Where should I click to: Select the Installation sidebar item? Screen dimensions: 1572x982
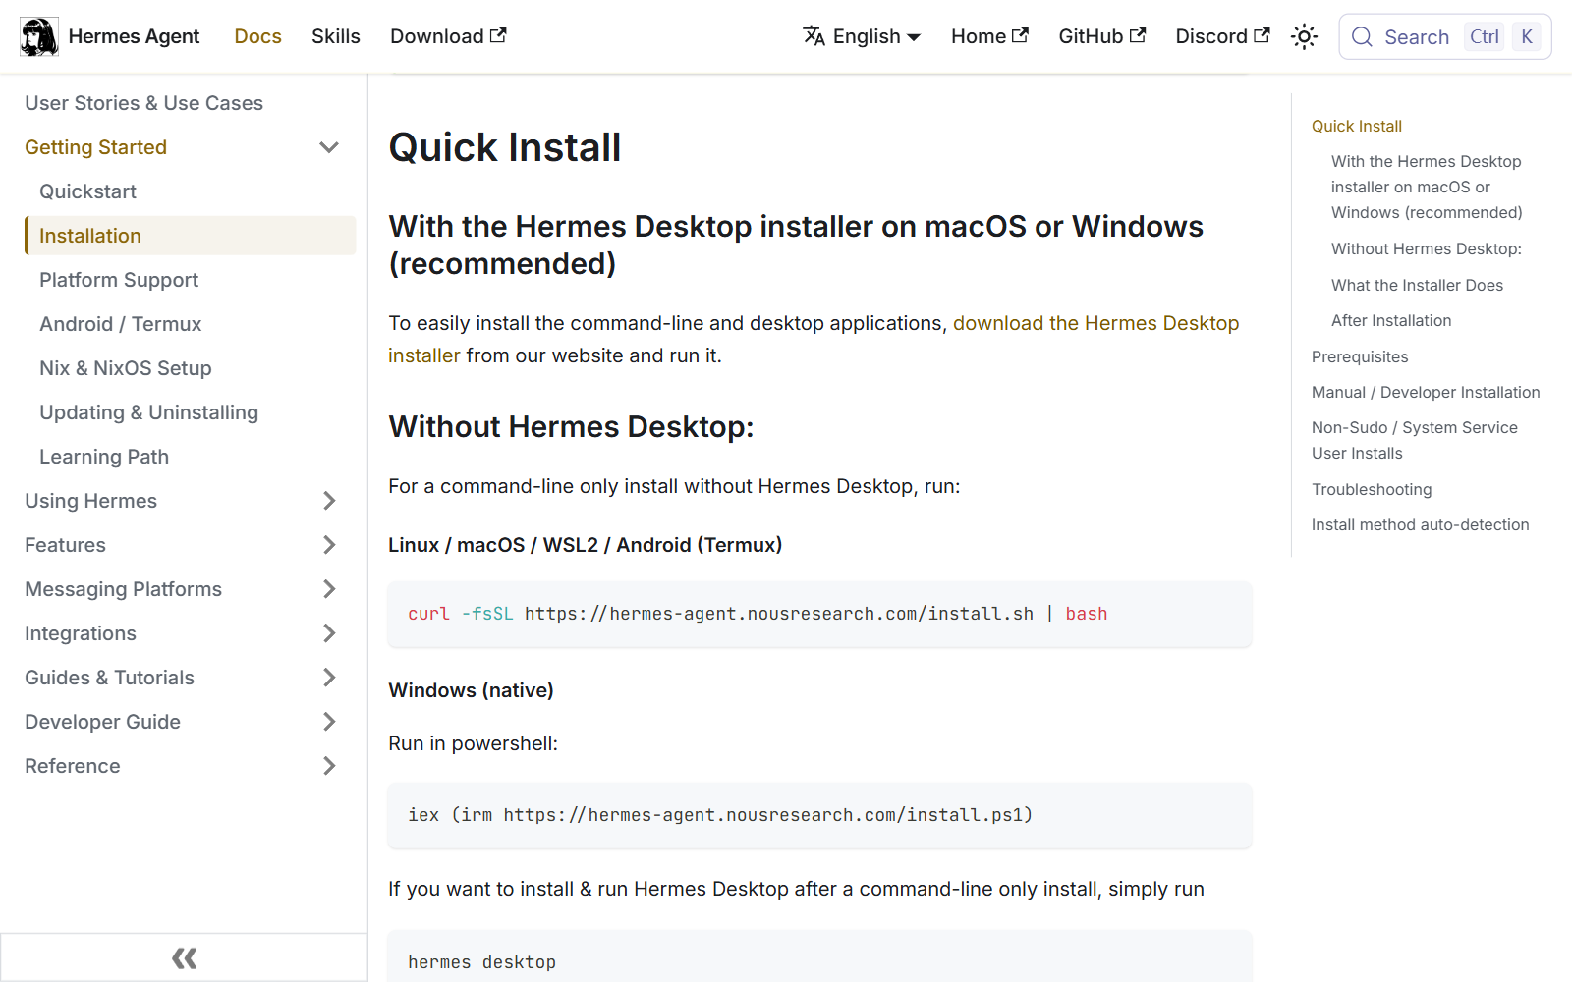[191, 236]
